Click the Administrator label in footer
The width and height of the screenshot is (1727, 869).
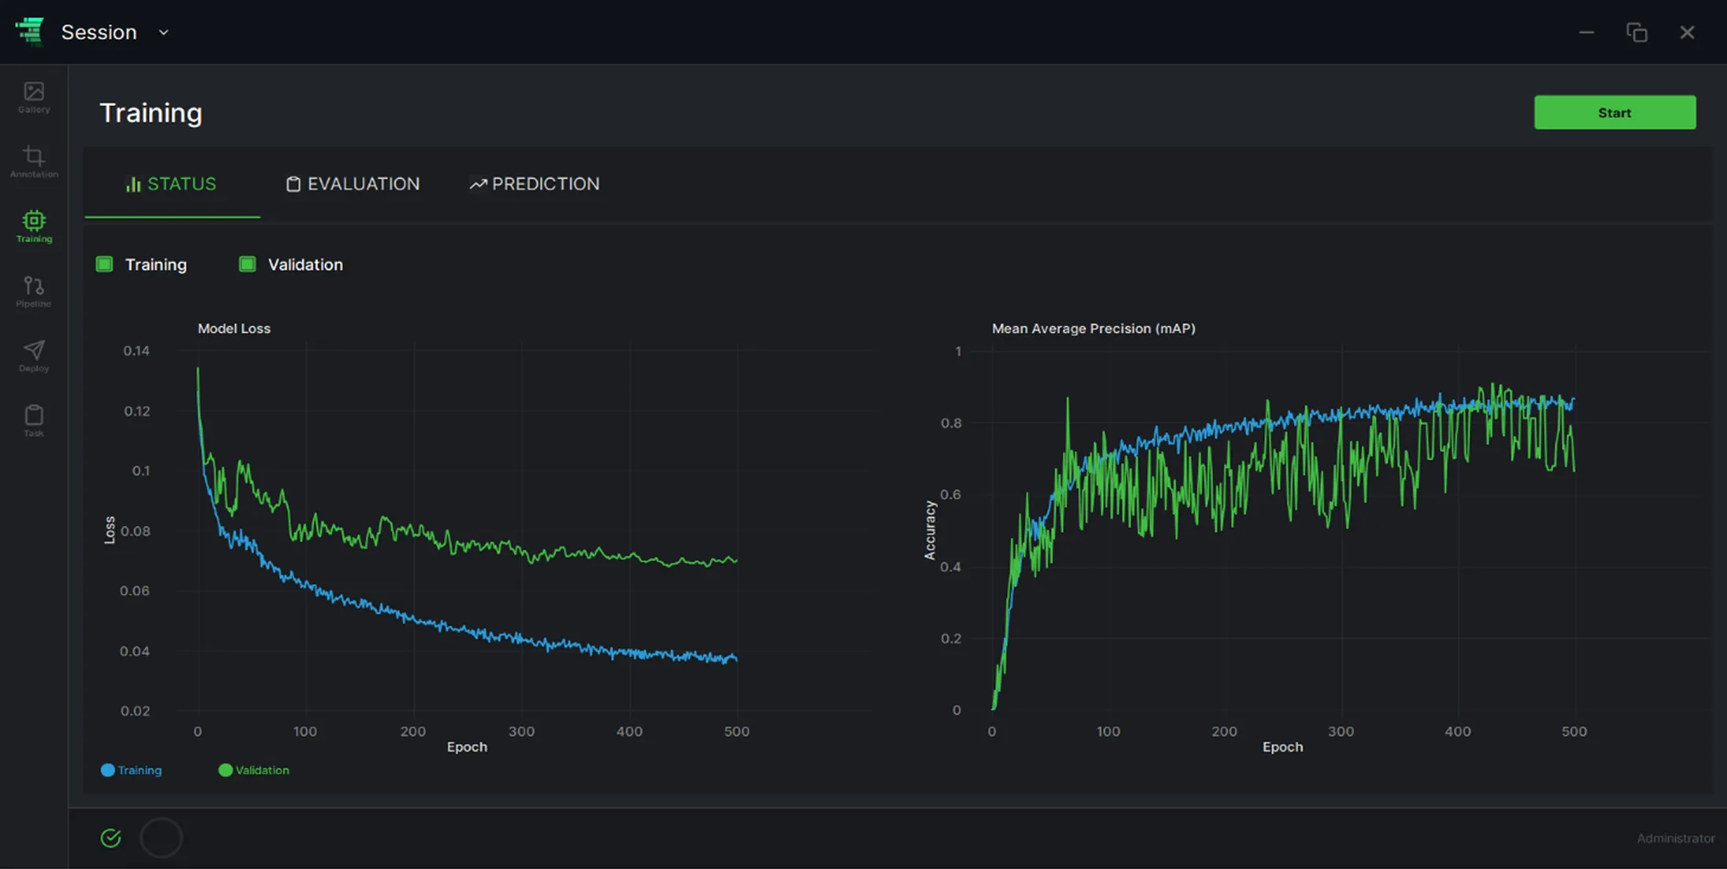1676,839
